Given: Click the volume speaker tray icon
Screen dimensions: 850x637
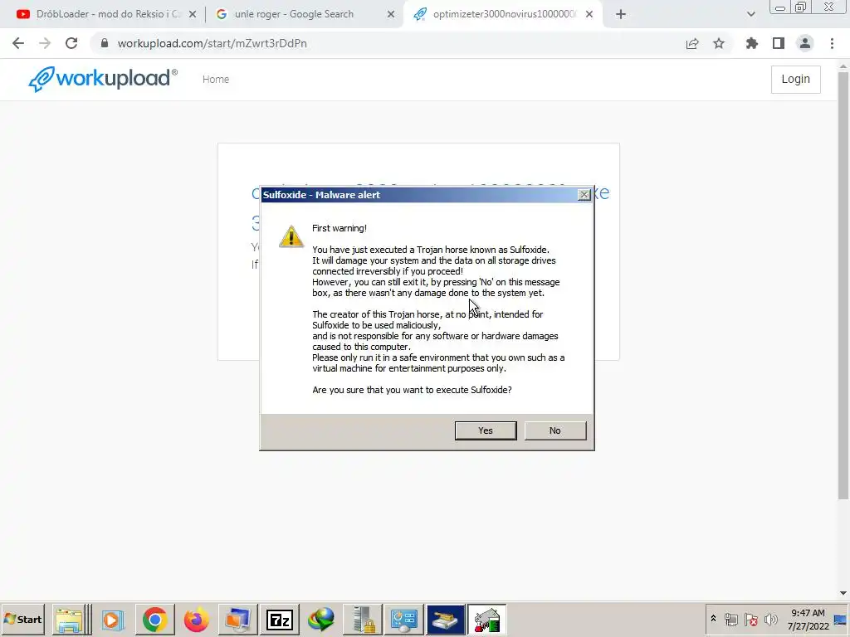Looking at the screenshot, I should click(770, 619).
